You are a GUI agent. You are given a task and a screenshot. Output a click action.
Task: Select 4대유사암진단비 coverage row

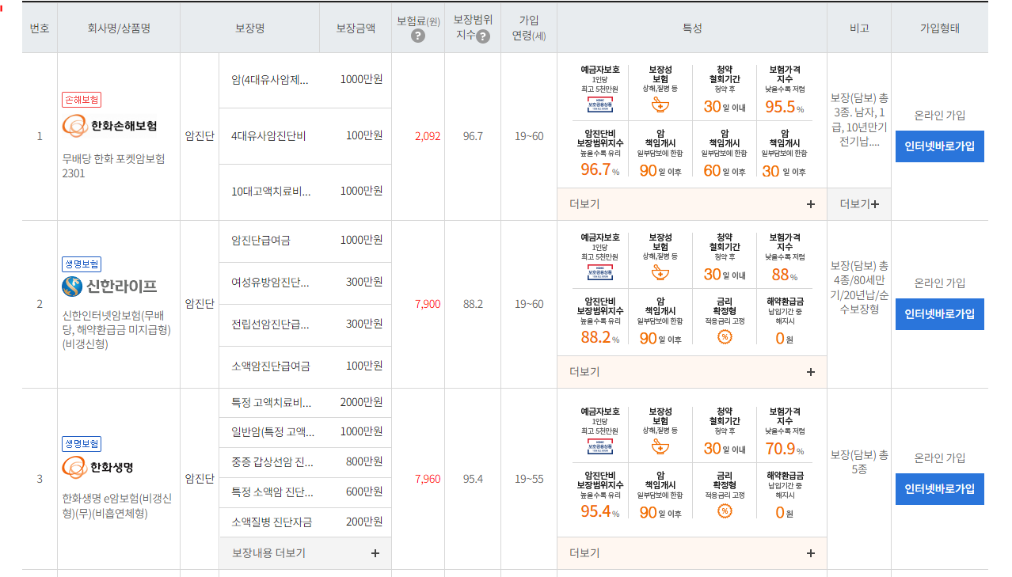click(x=306, y=136)
